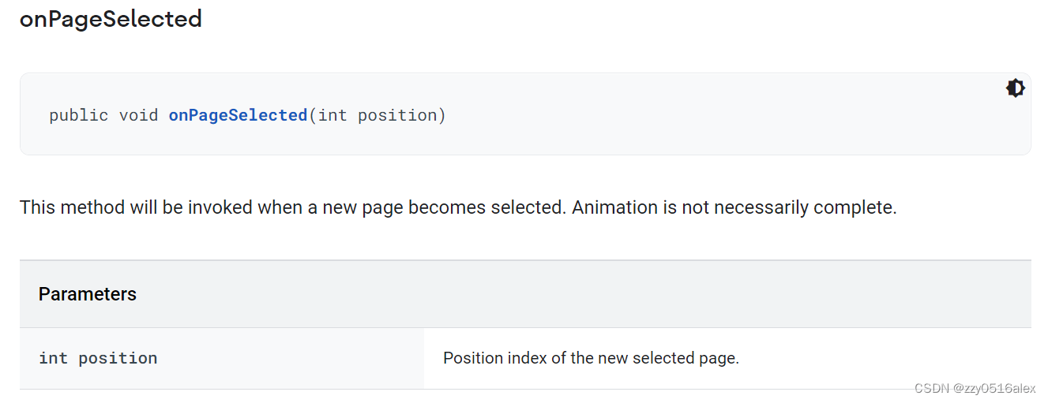
Task: Click 'int' inside the method signature parentheses
Action: point(332,115)
